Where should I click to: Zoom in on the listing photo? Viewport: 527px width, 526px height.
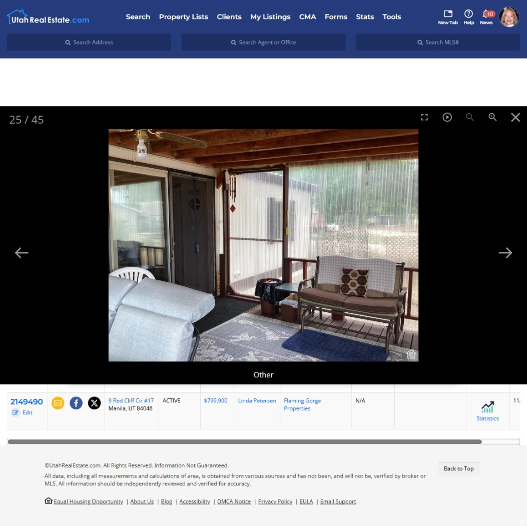[492, 117]
